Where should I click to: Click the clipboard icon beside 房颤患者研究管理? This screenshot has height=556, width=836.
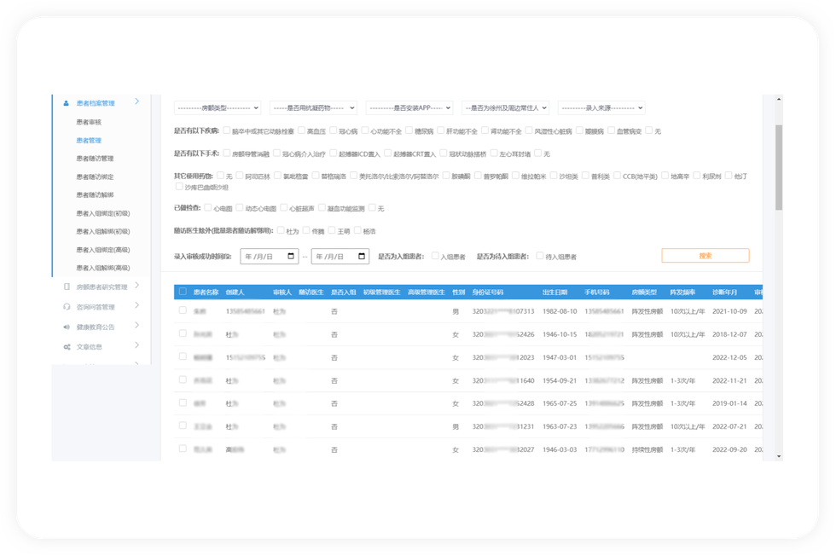67,287
